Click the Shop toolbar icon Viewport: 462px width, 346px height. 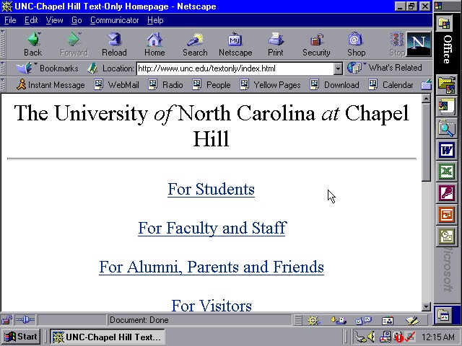coord(356,44)
